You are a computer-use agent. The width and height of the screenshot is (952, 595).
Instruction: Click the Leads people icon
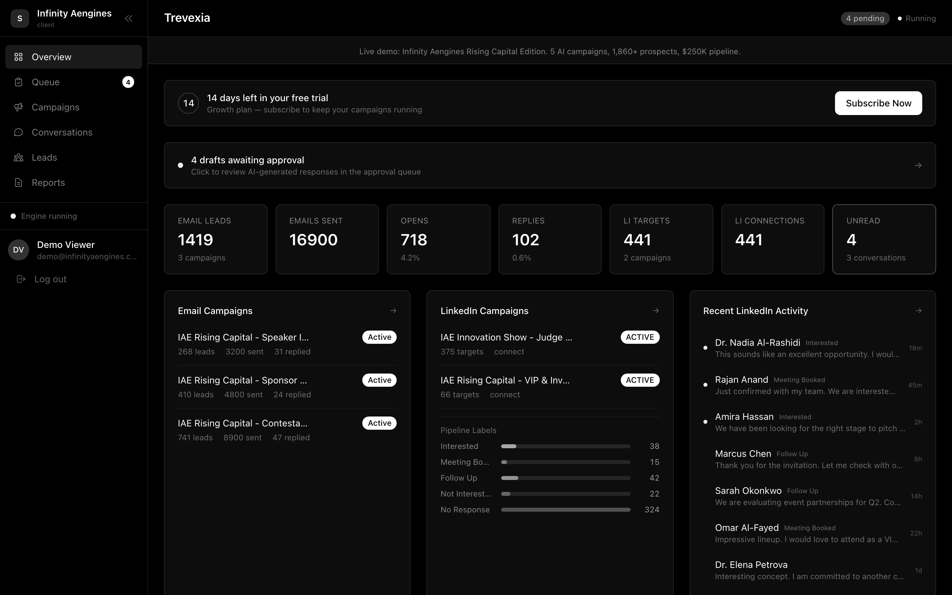pyautogui.click(x=19, y=158)
